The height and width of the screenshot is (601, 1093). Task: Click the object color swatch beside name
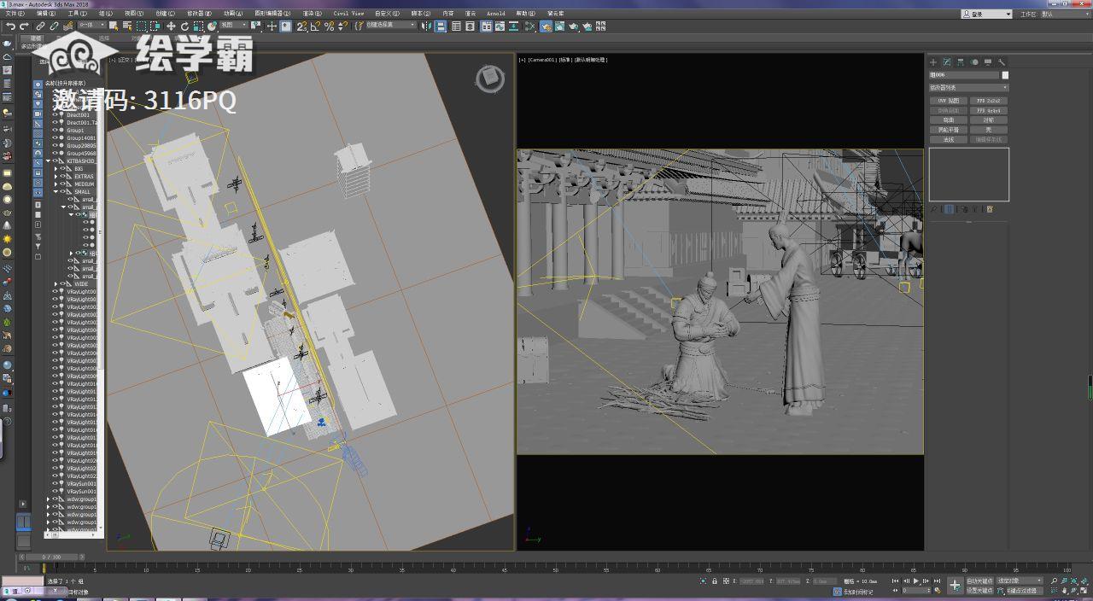(x=1005, y=75)
